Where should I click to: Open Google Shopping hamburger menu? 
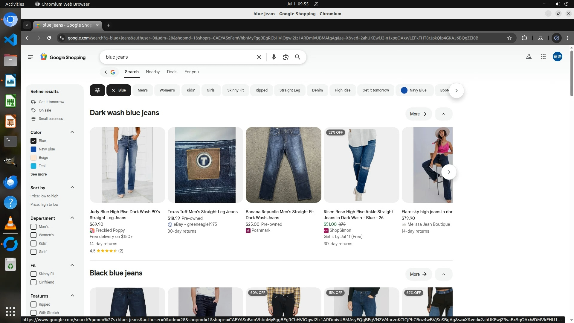click(30, 57)
